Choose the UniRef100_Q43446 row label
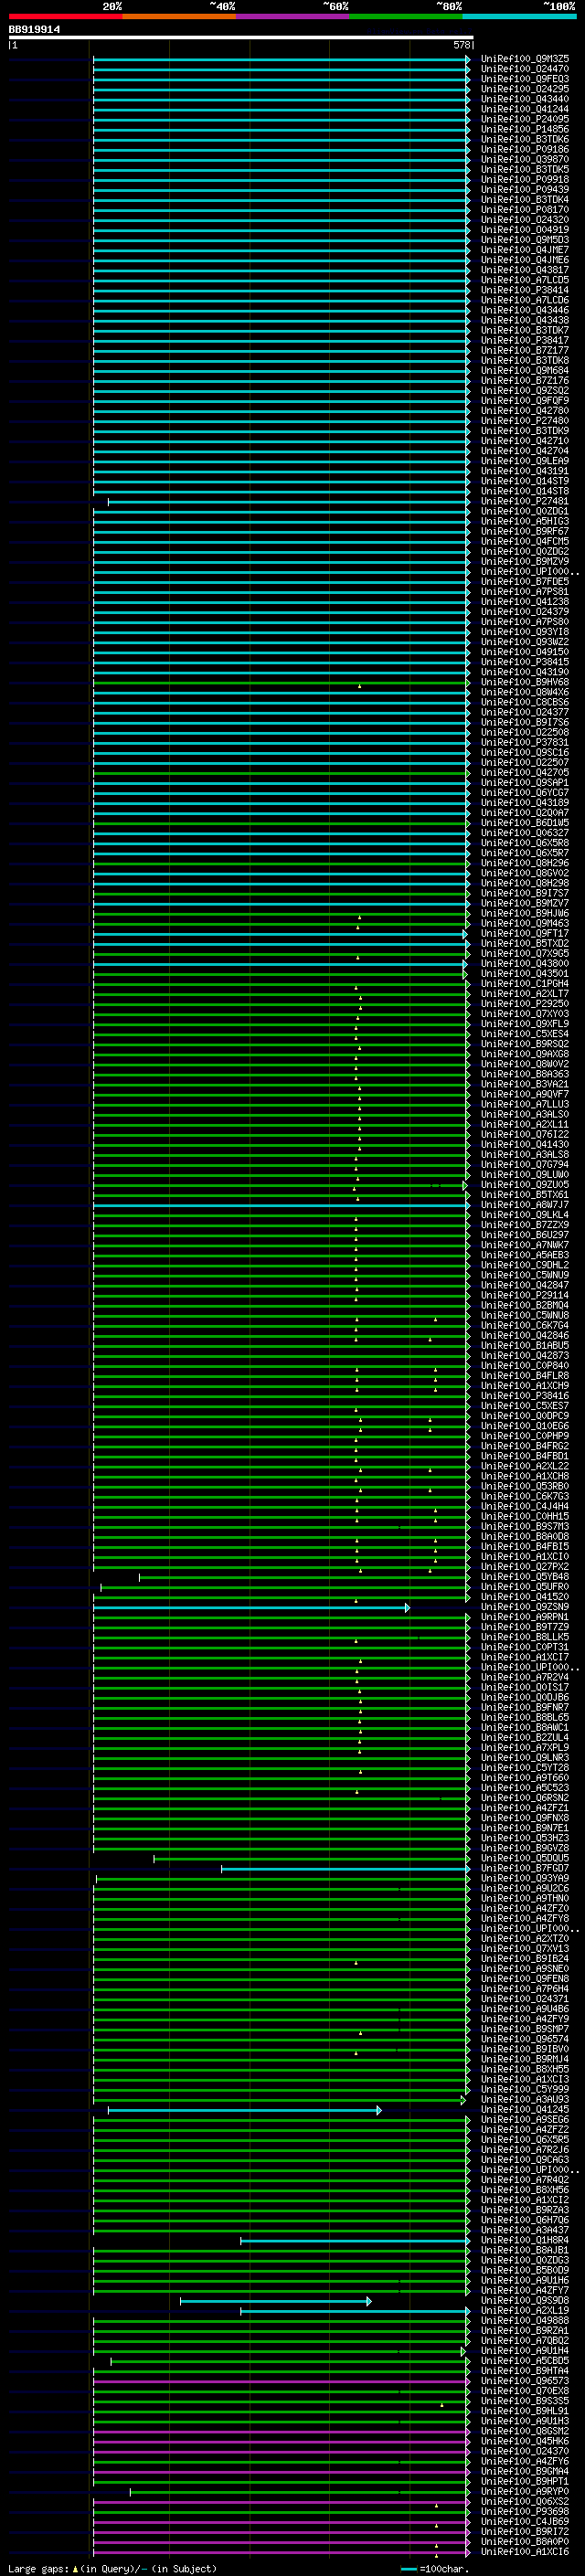This screenshot has height=2576, width=585. (x=525, y=310)
